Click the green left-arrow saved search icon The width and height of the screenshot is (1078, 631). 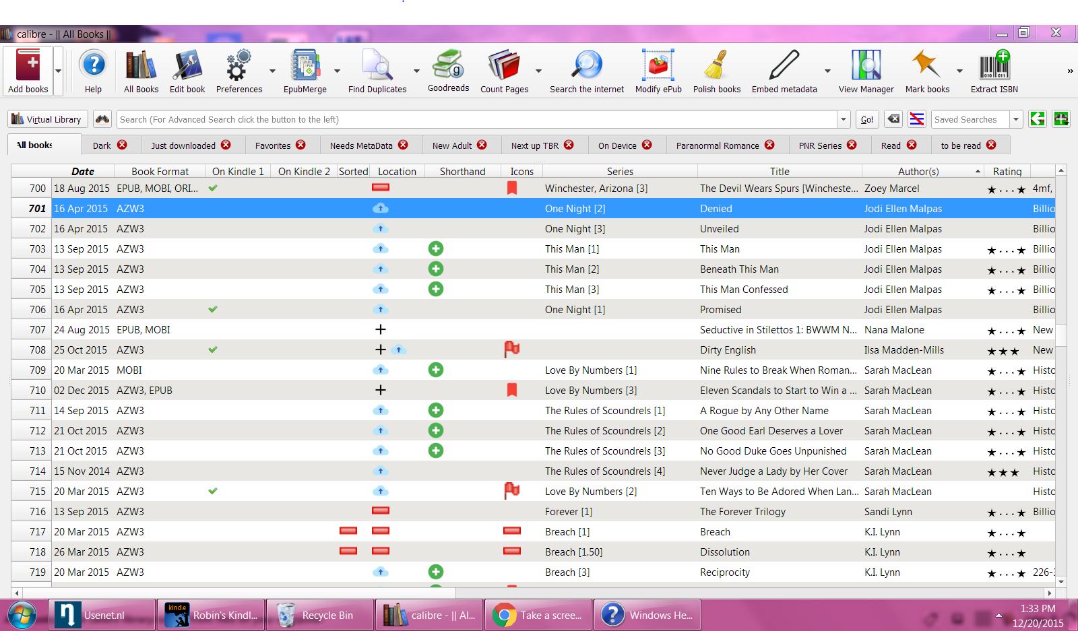point(1038,119)
